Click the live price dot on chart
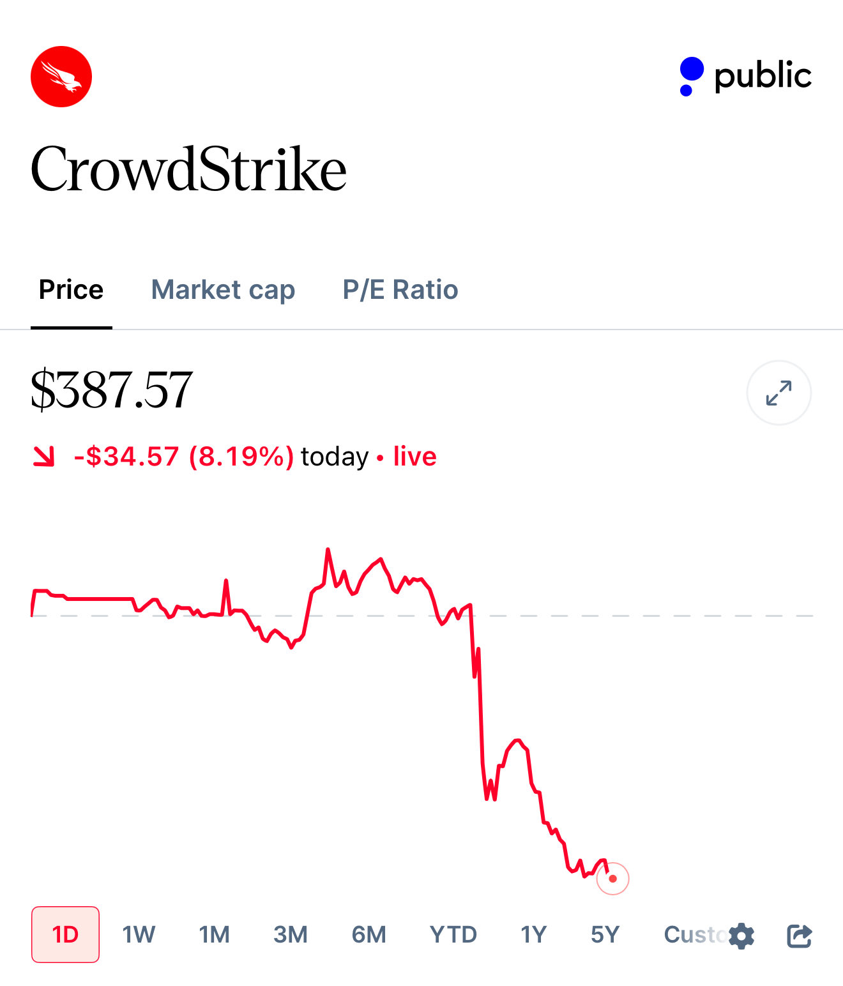Screen dimensions: 843x986 pos(612,879)
